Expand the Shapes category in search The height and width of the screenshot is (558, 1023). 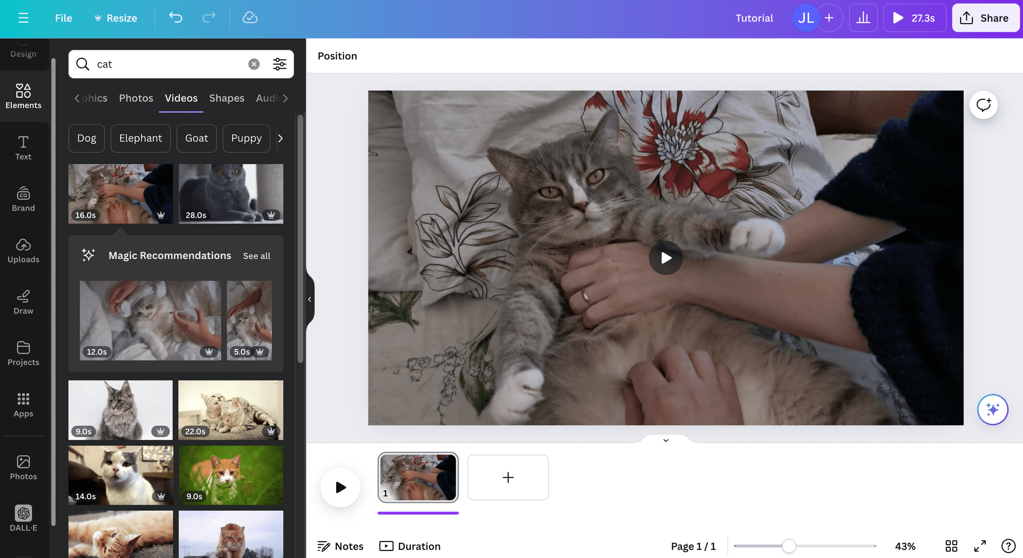click(227, 98)
